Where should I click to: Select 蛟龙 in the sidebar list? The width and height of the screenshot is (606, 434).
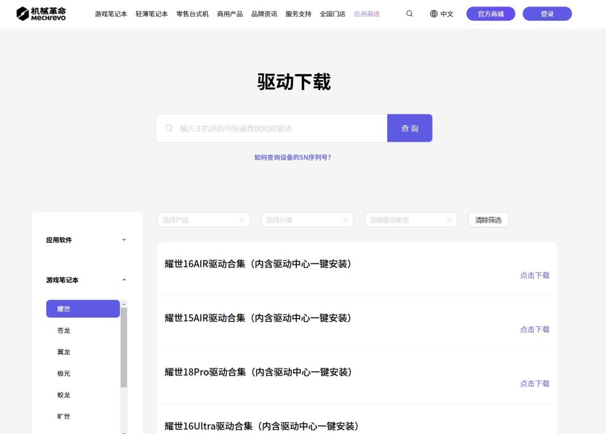64,395
